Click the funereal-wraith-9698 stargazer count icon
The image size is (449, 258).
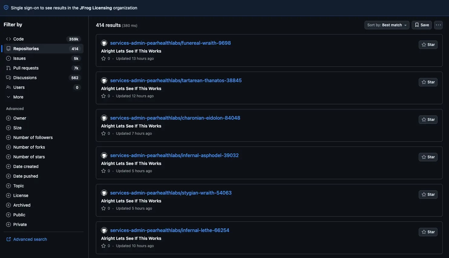(x=103, y=59)
